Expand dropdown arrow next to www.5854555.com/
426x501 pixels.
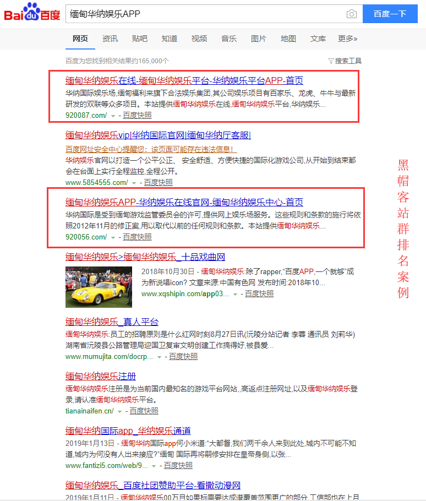[x=134, y=183]
